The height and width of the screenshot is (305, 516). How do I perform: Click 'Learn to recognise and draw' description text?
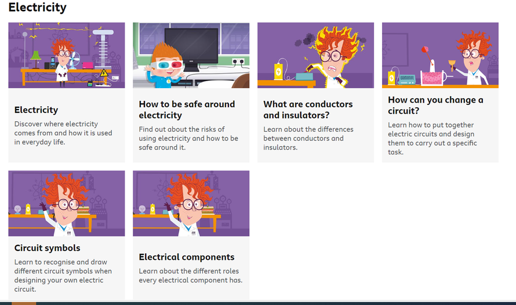[x=63, y=275]
